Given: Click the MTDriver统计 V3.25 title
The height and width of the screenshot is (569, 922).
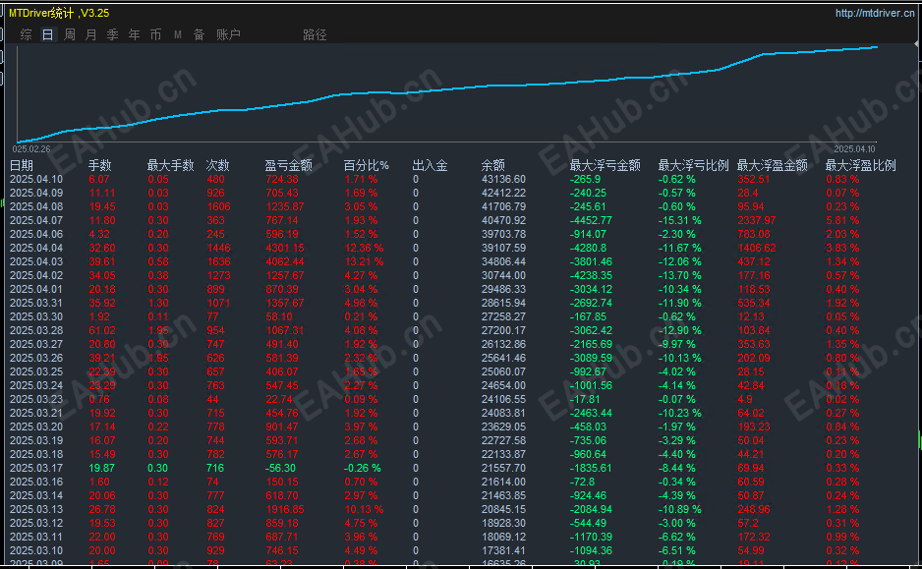Looking at the screenshot, I should click(59, 13).
